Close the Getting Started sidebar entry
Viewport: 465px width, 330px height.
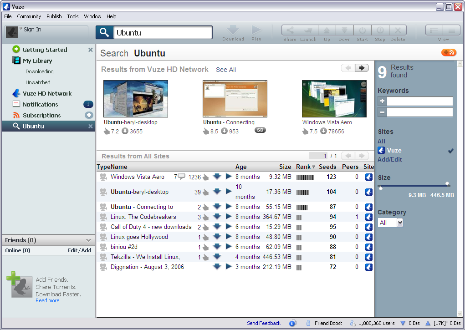(x=91, y=50)
